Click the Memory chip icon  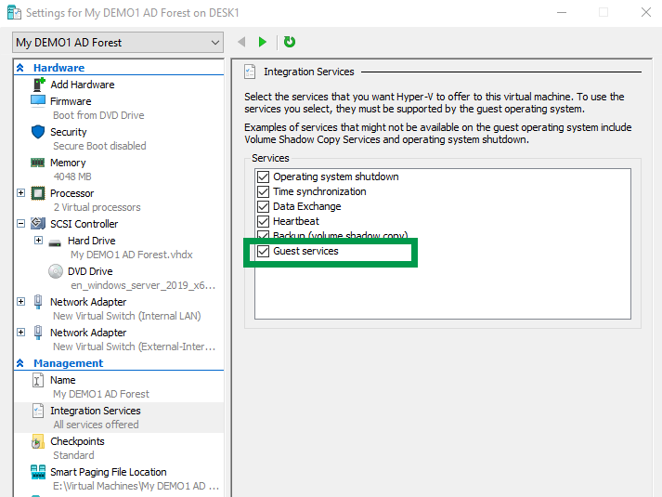click(38, 163)
